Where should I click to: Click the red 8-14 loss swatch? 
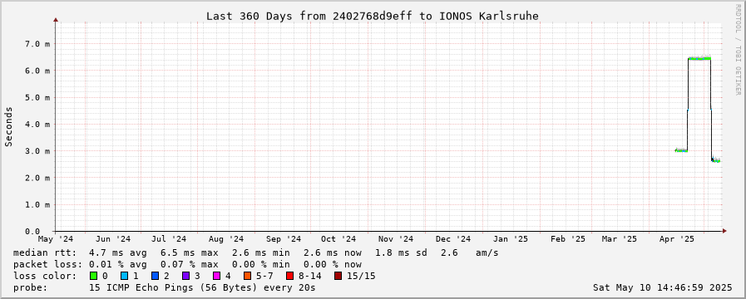coord(289,276)
